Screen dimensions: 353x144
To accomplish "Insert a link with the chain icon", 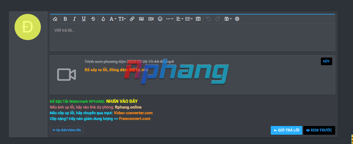I will (132, 19).
